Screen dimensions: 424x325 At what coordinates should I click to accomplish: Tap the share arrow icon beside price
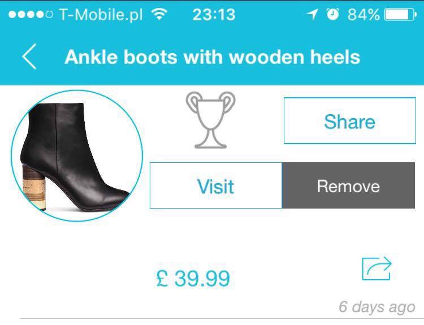coord(377,268)
